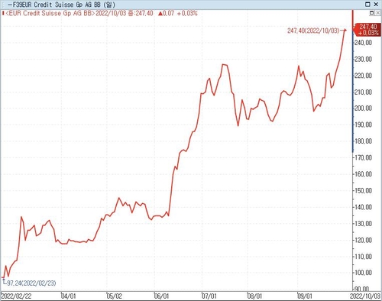
Task: Click the chart title F39EUR Credit Suisse
Action: point(62,5)
